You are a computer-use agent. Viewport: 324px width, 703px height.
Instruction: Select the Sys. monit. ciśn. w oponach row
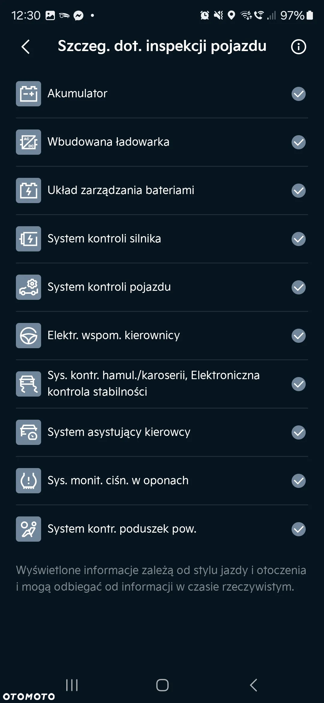162,481
